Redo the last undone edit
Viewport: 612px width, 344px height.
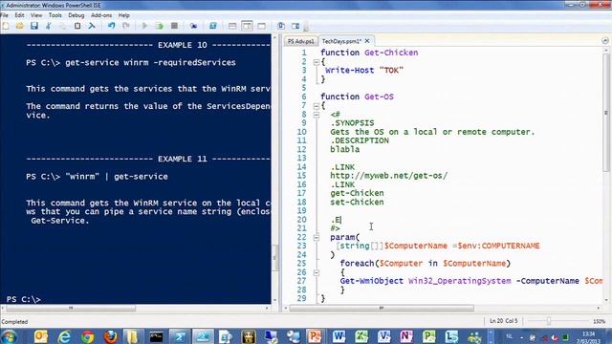click(x=125, y=26)
